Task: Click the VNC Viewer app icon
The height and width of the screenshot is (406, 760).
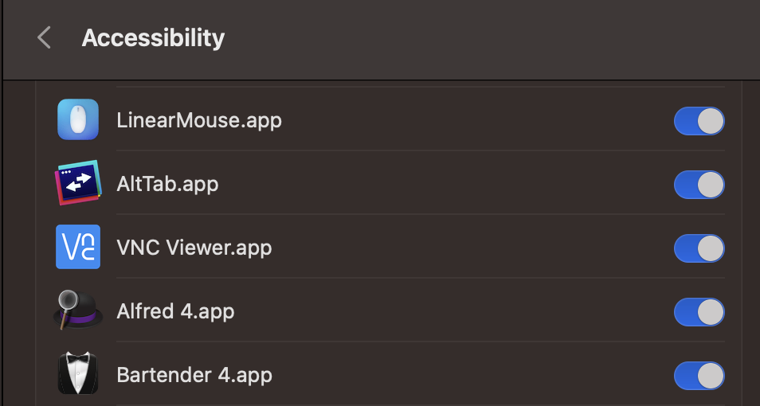Action: pos(78,247)
